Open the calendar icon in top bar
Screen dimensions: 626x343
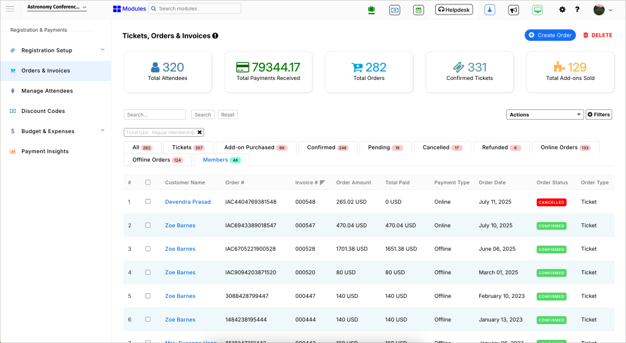tap(418, 10)
